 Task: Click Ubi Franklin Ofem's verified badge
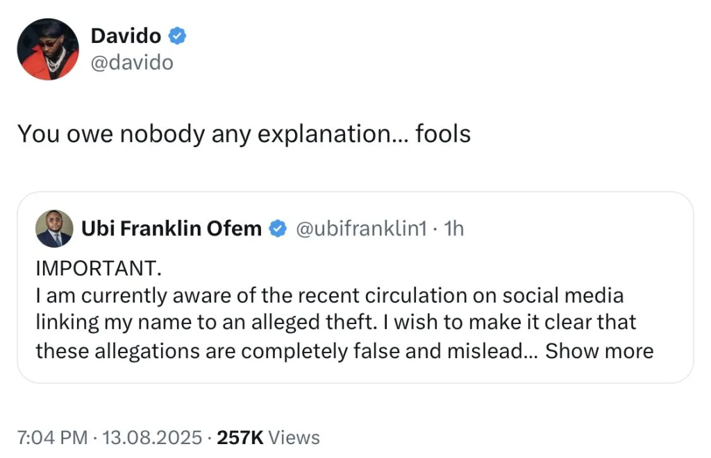[x=278, y=228]
